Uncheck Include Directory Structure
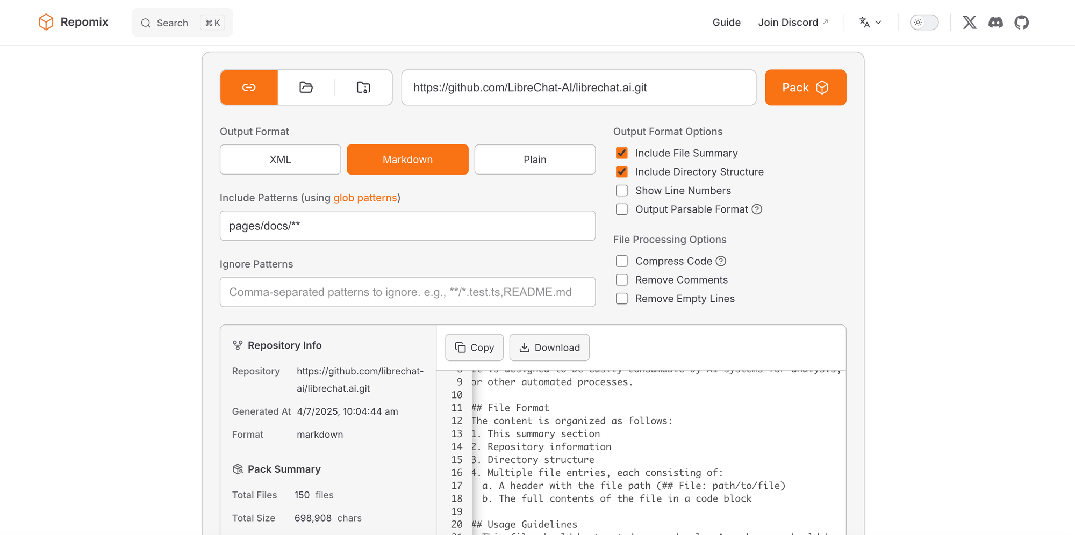The height and width of the screenshot is (535, 1075). (622, 172)
